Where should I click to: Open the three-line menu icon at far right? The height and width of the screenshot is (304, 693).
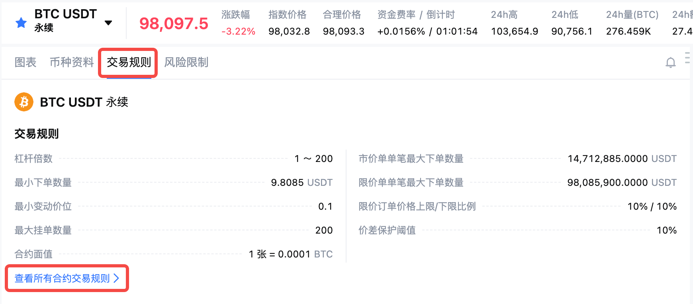[688, 58]
